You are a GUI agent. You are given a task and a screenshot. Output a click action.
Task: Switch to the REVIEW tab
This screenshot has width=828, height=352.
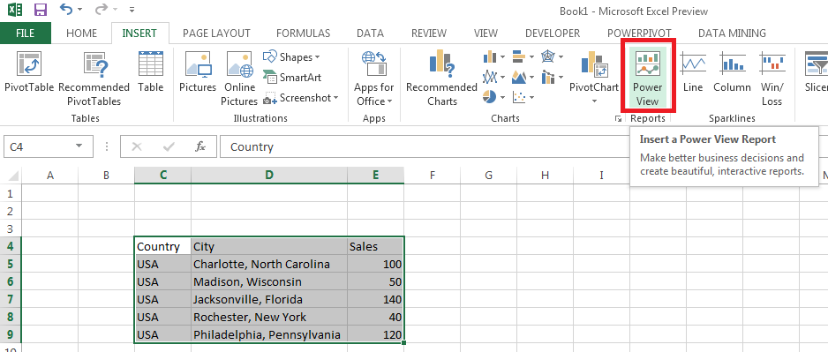pos(429,34)
